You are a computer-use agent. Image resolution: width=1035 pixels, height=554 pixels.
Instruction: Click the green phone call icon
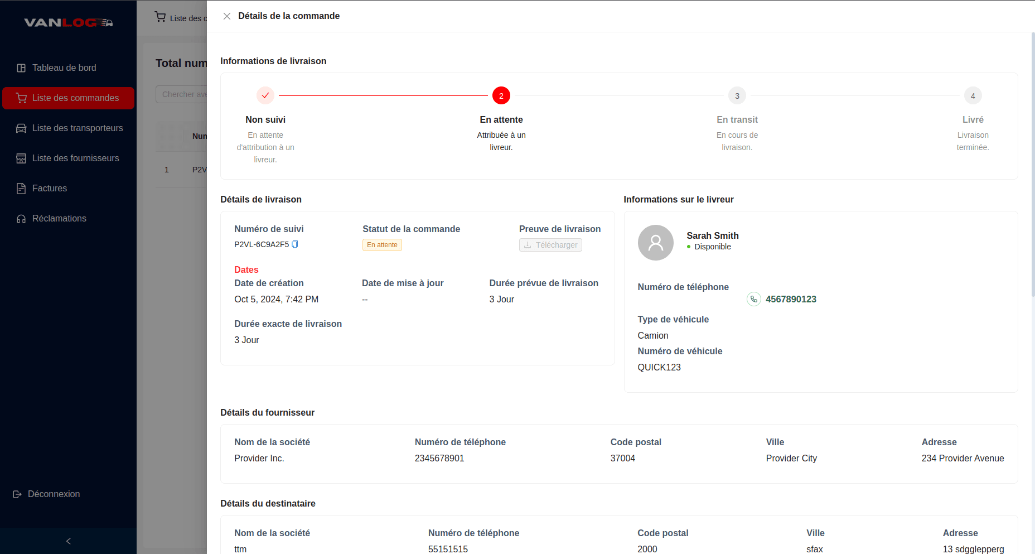click(x=754, y=299)
